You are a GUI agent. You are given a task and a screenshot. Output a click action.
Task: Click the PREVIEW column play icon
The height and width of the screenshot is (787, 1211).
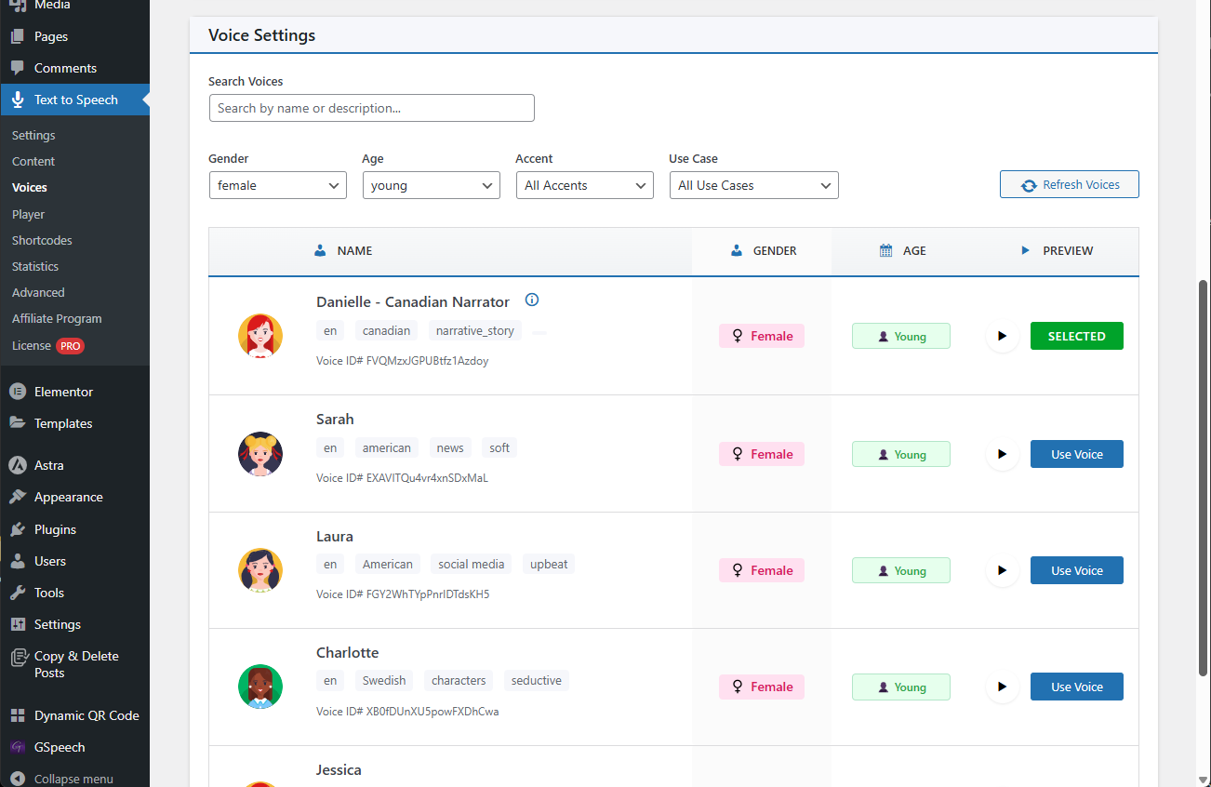pos(1026,250)
